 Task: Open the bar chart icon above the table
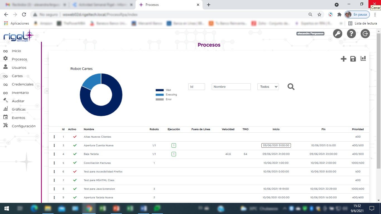[363, 59]
